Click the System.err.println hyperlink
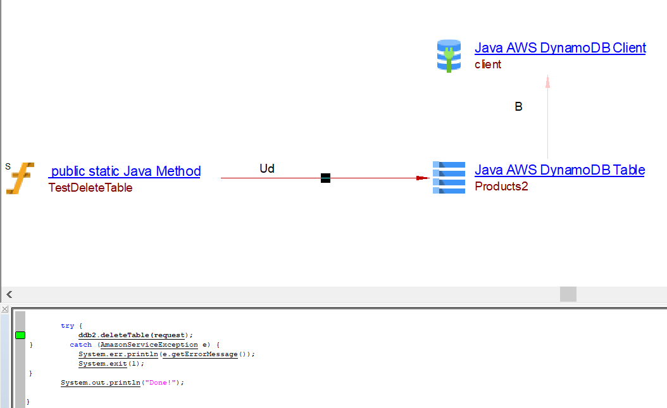Image resolution: width=667 pixels, height=408 pixels. pyautogui.click(x=118, y=354)
